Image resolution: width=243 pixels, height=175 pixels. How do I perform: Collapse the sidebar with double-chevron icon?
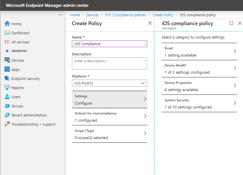60,15
